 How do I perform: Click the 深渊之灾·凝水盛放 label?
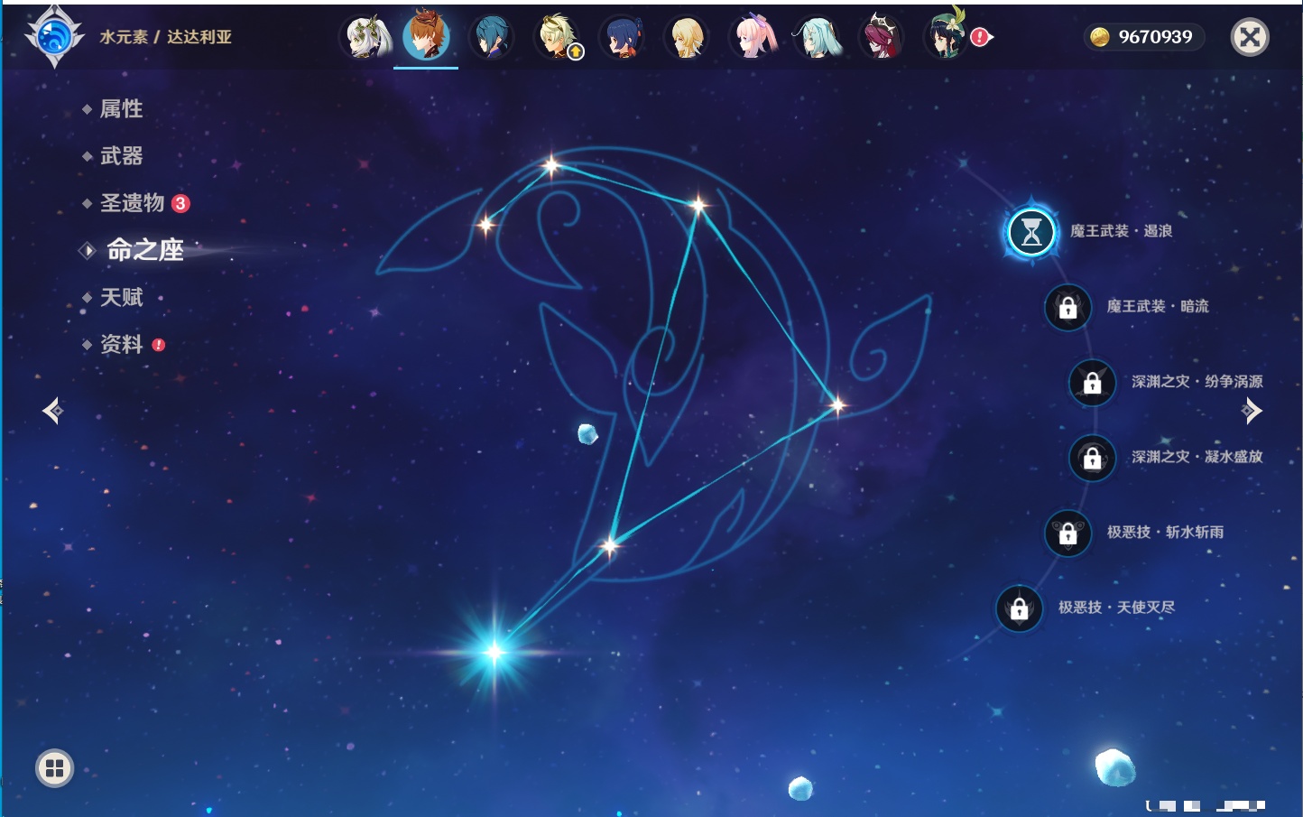[x=1197, y=456]
